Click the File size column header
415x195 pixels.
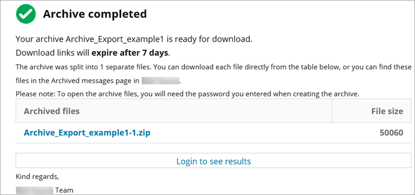coord(387,111)
